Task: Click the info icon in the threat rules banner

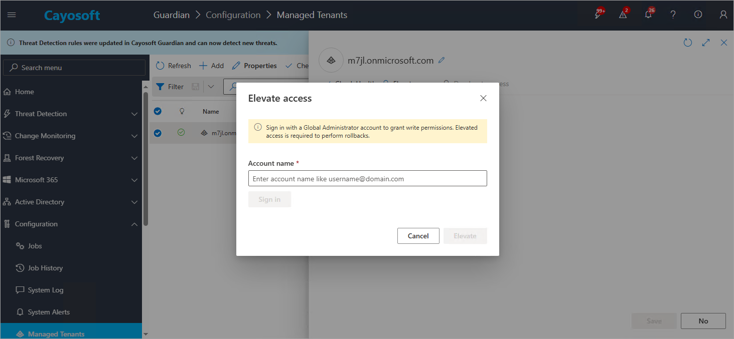Action: point(11,43)
